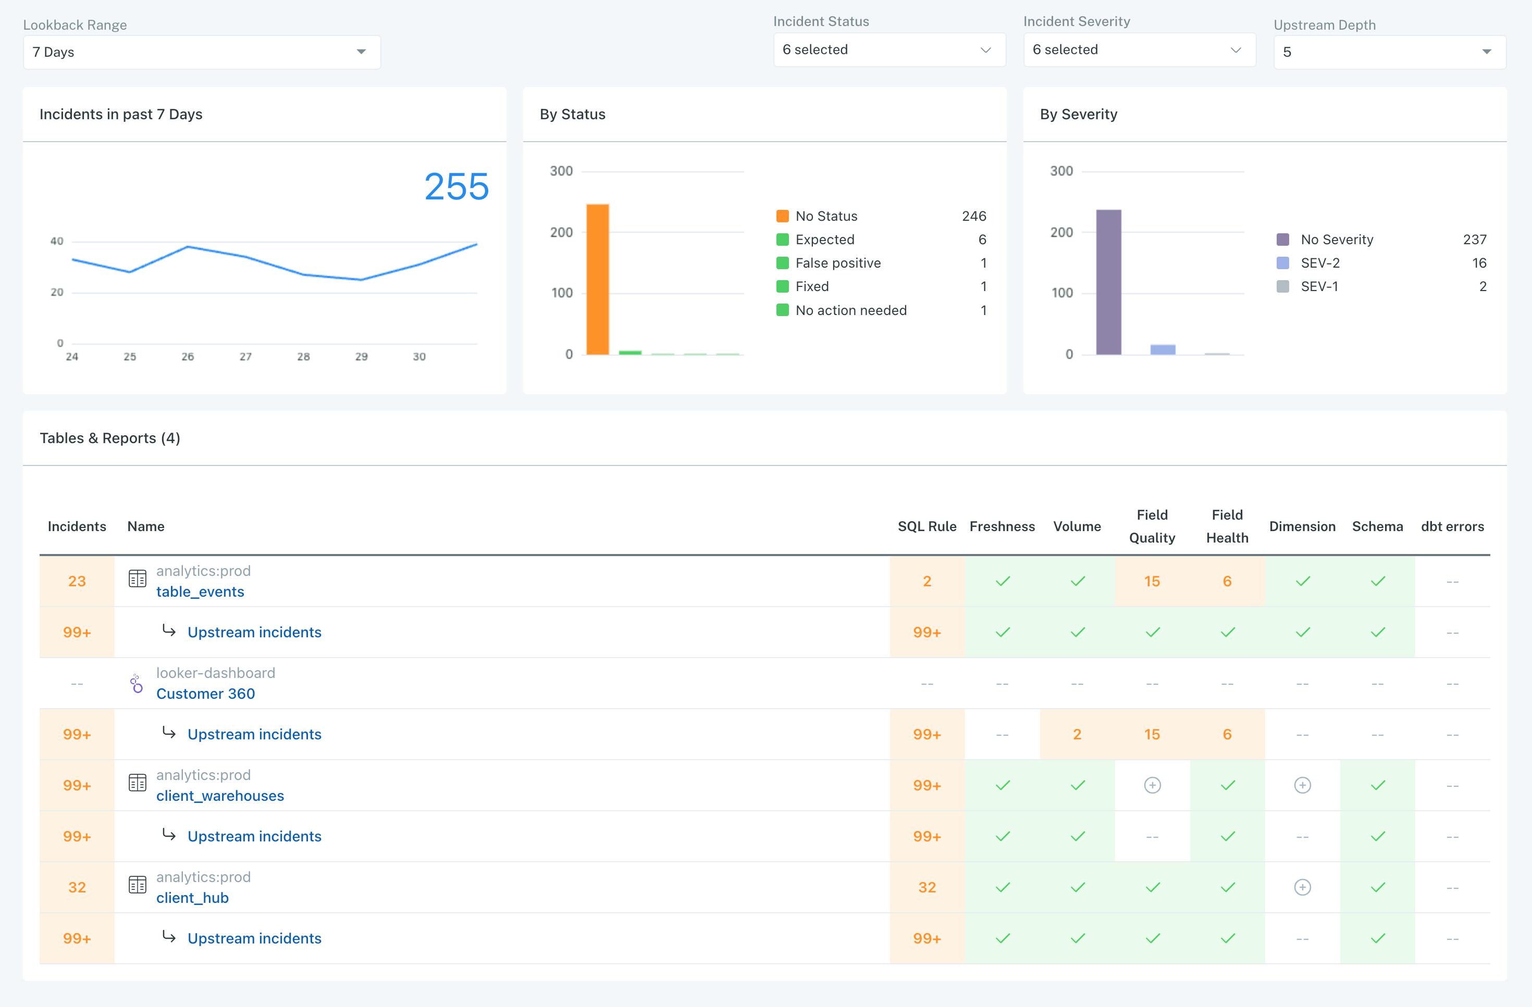Click the No Status orange legend swatch
The height and width of the screenshot is (1007, 1532).
782,216
